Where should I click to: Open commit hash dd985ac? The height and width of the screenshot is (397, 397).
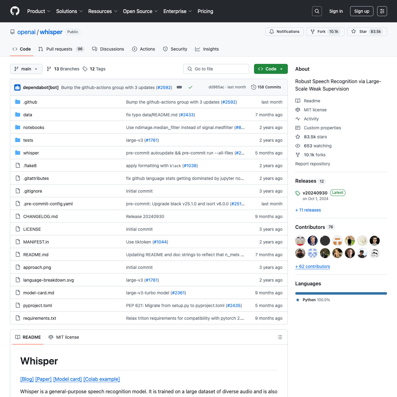click(216, 87)
